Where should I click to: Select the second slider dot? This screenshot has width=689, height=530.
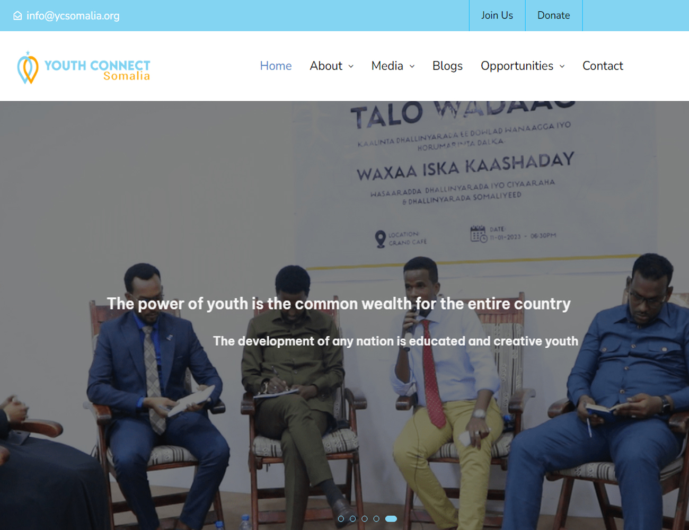pos(352,519)
